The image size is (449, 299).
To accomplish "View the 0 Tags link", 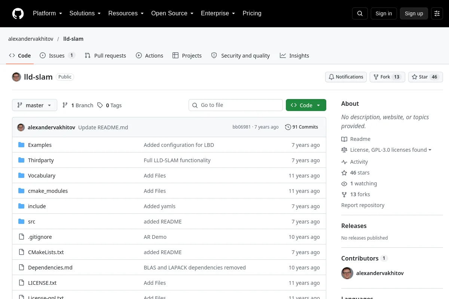I will (x=109, y=105).
